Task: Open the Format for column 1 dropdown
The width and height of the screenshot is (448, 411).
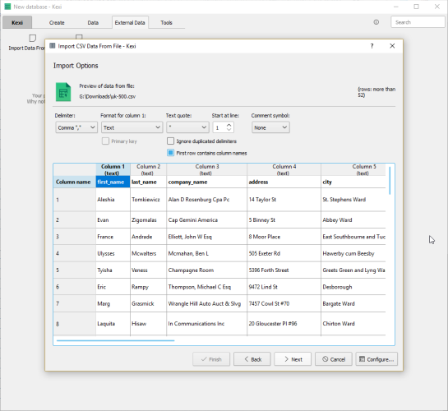Action: click(132, 127)
